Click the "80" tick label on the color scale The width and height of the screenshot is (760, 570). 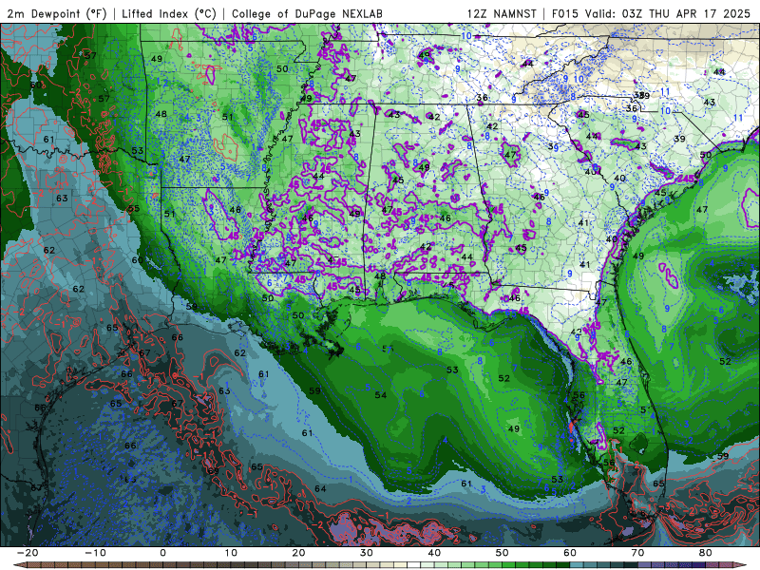[x=706, y=553]
